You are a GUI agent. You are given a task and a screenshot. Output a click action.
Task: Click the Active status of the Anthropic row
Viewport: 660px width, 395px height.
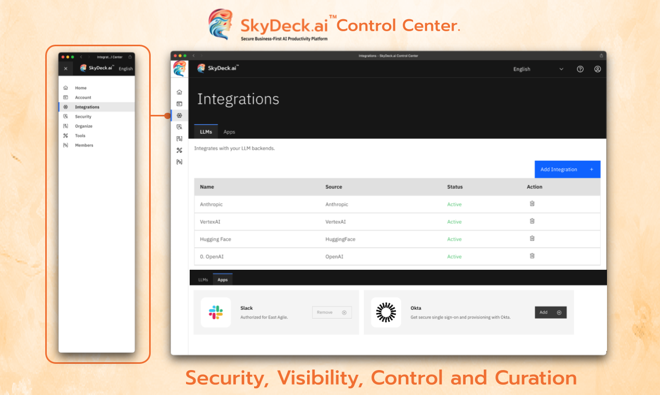[454, 204]
